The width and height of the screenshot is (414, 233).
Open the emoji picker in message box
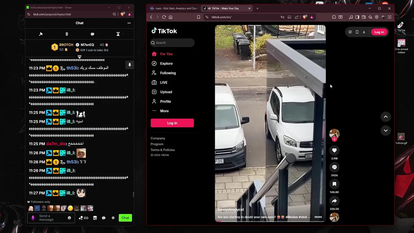tap(69, 218)
